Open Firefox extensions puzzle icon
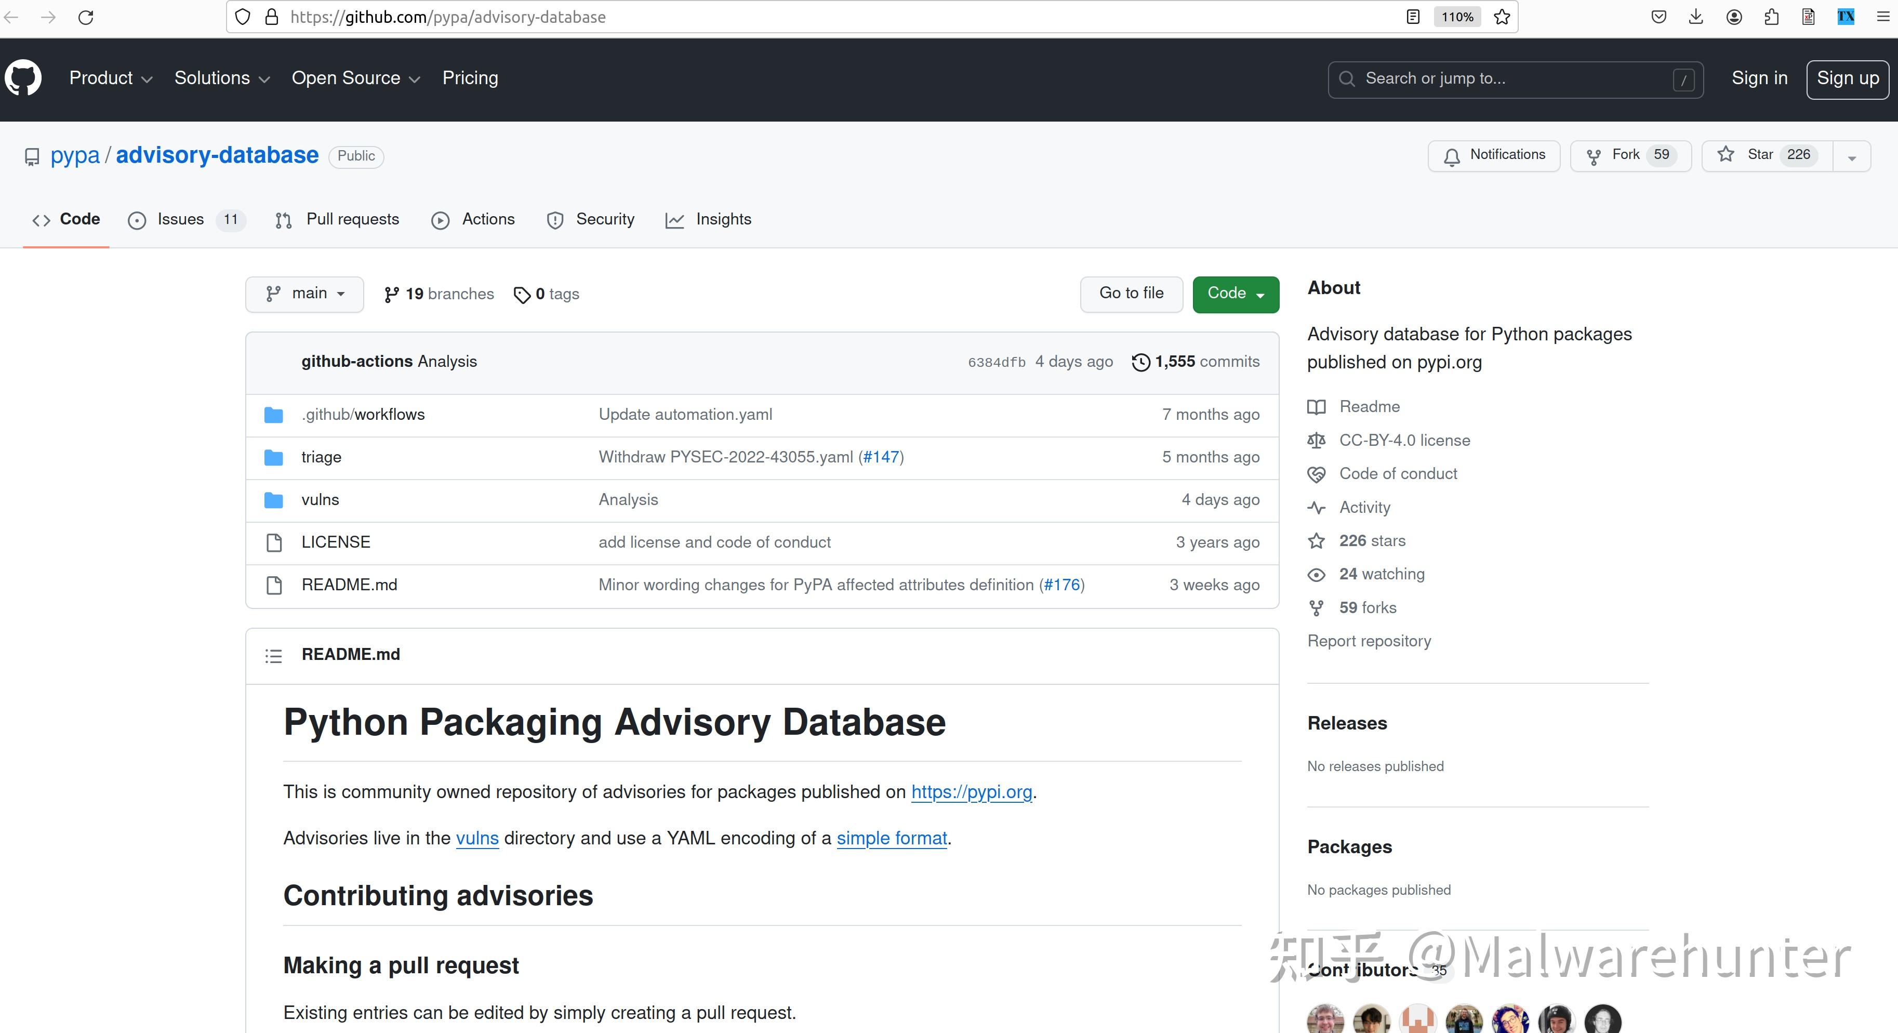Screen dimensions: 1898x1033 [x=1771, y=17]
